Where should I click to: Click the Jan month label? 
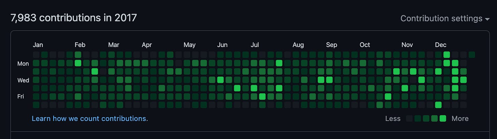[38, 45]
